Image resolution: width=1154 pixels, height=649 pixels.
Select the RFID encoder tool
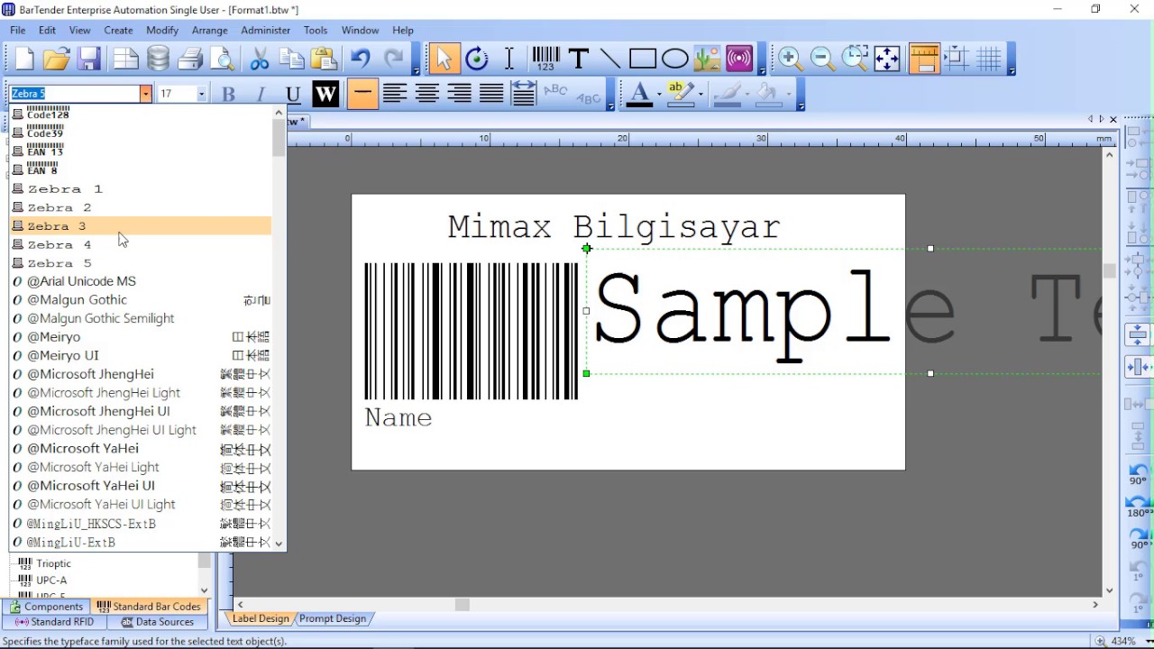739,59
